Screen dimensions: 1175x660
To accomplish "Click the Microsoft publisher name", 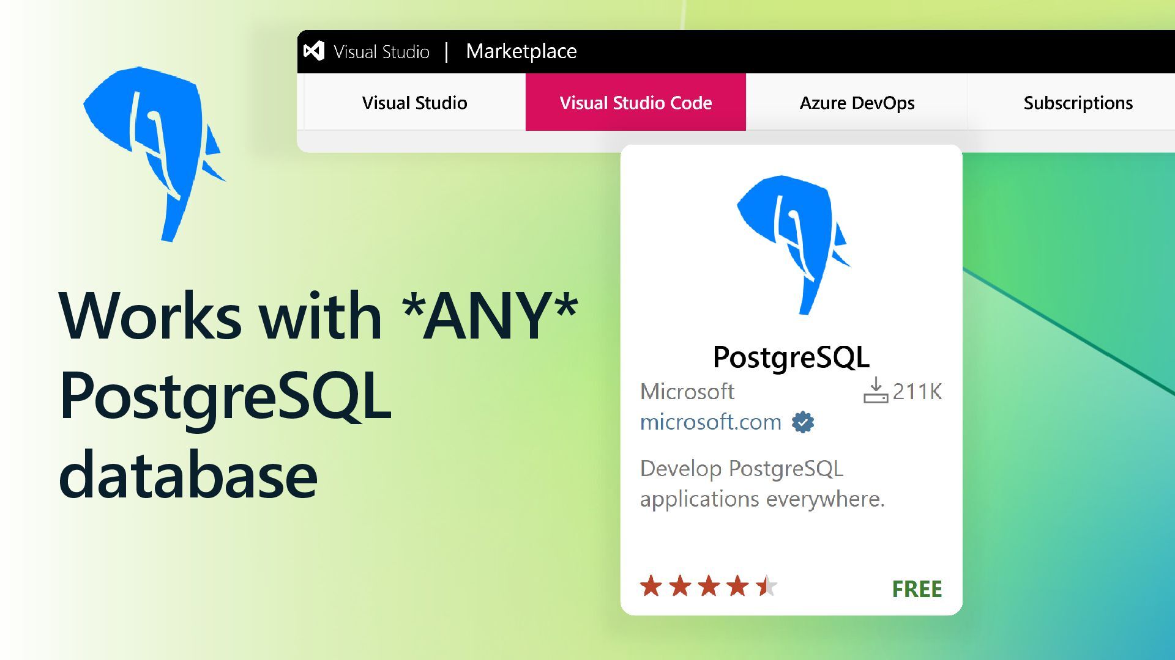I will click(687, 392).
